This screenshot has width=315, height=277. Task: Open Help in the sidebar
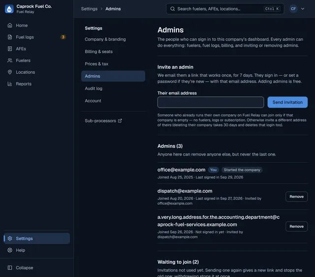pyautogui.click(x=37, y=250)
